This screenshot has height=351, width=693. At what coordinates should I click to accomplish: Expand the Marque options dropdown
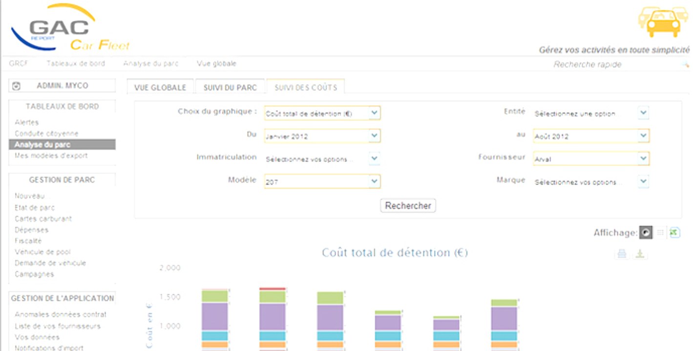point(591,181)
